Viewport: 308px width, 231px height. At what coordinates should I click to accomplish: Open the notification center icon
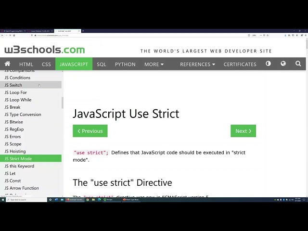click(x=304, y=200)
